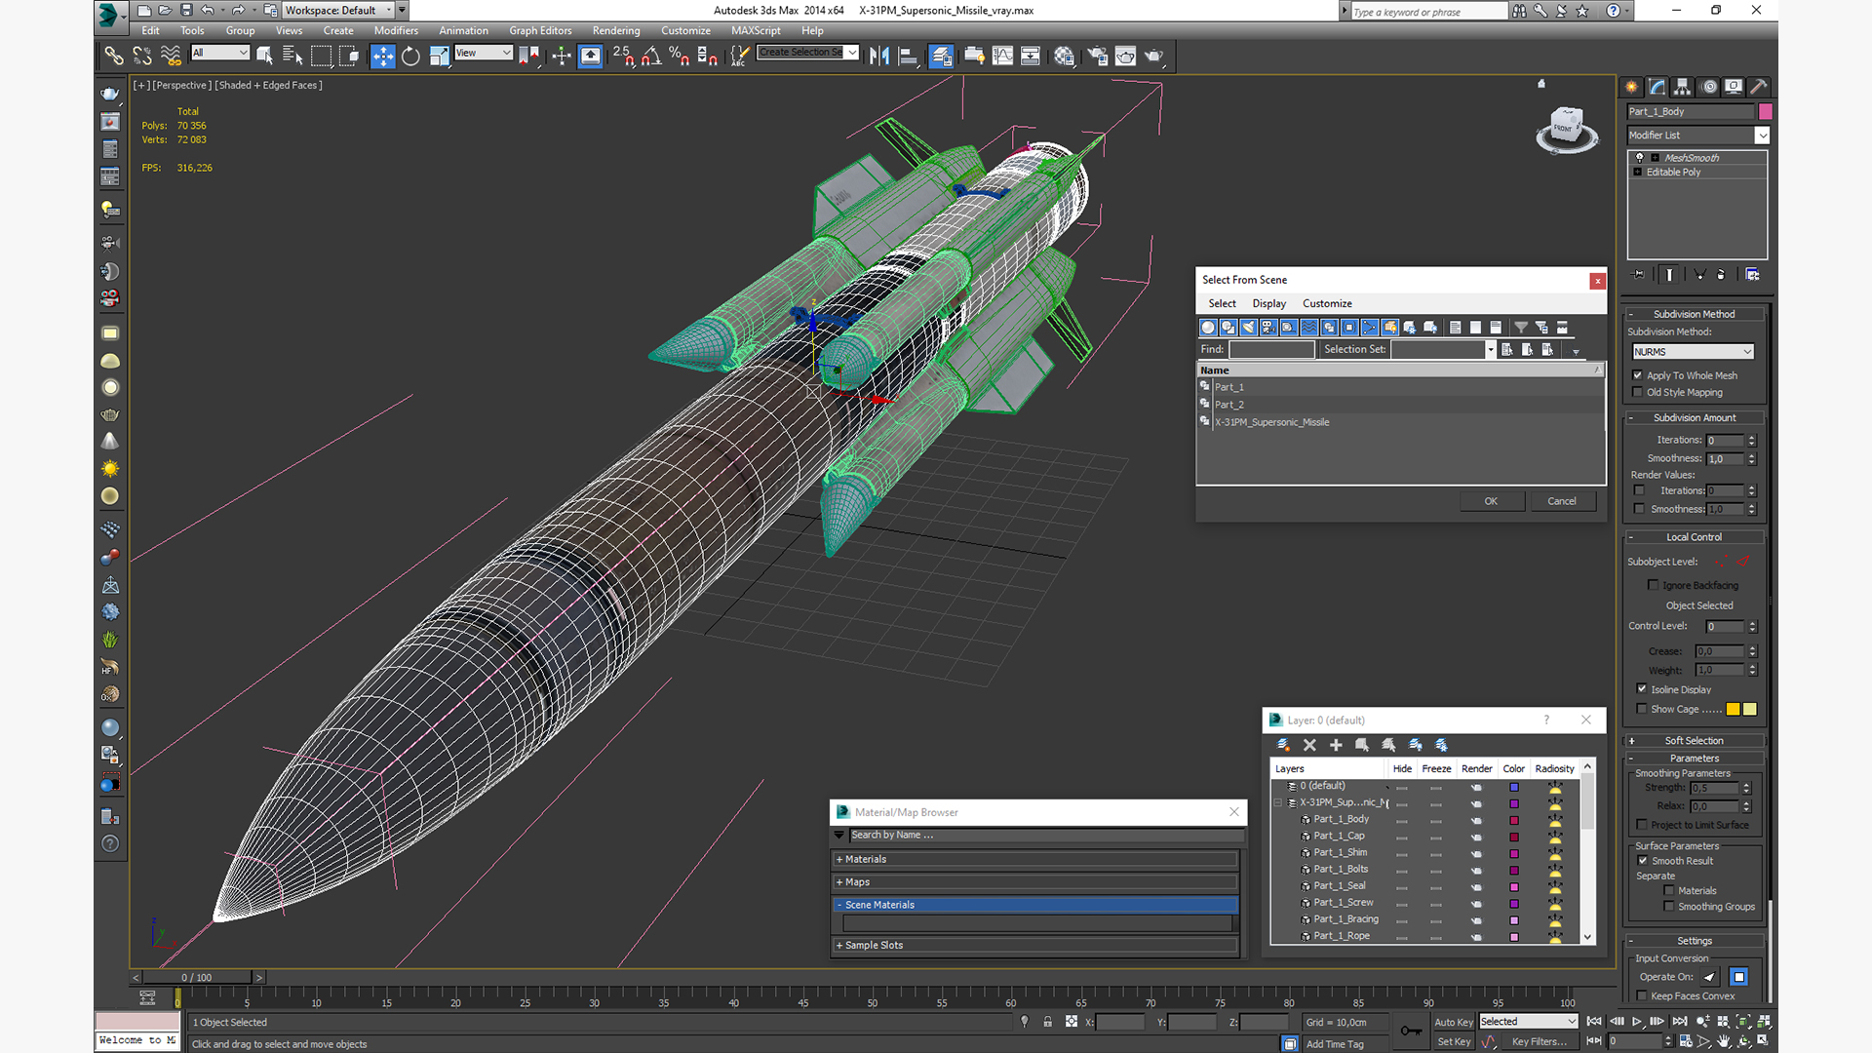Toggle Apply To Whole Mesh checkbox

click(x=1638, y=375)
